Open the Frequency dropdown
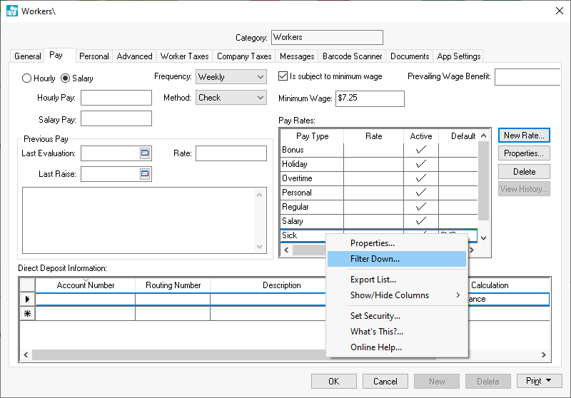 [258, 77]
